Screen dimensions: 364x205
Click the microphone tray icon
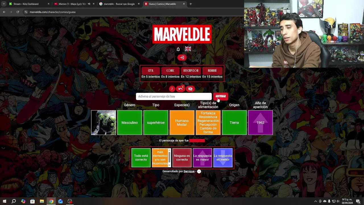(329, 201)
